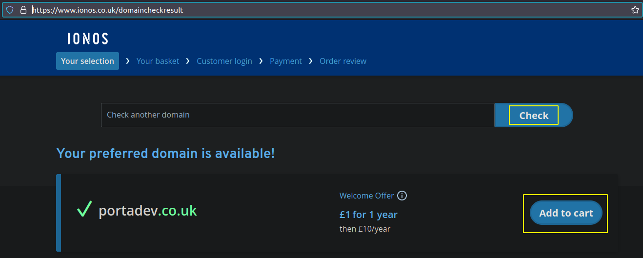The width and height of the screenshot is (643, 258).
Task: Click the browser URL address bar
Action: coord(322,10)
